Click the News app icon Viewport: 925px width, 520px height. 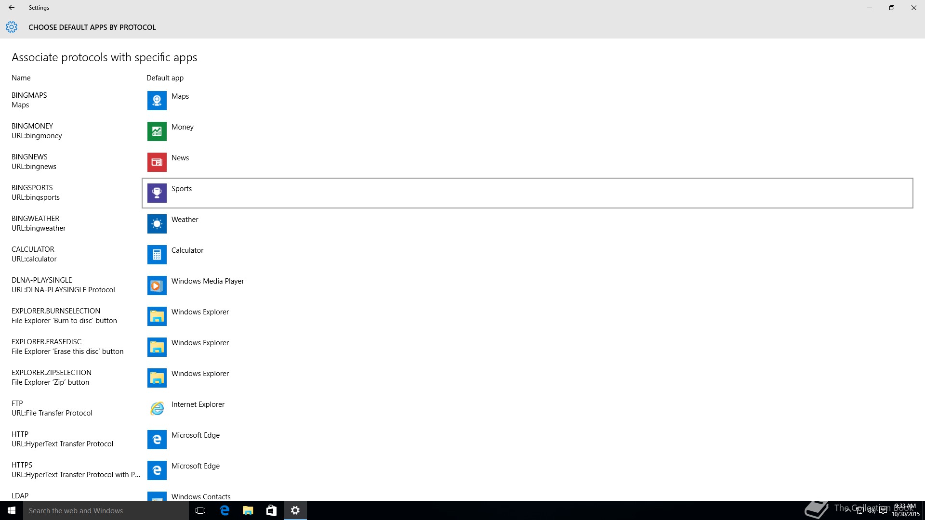[157, 162]
